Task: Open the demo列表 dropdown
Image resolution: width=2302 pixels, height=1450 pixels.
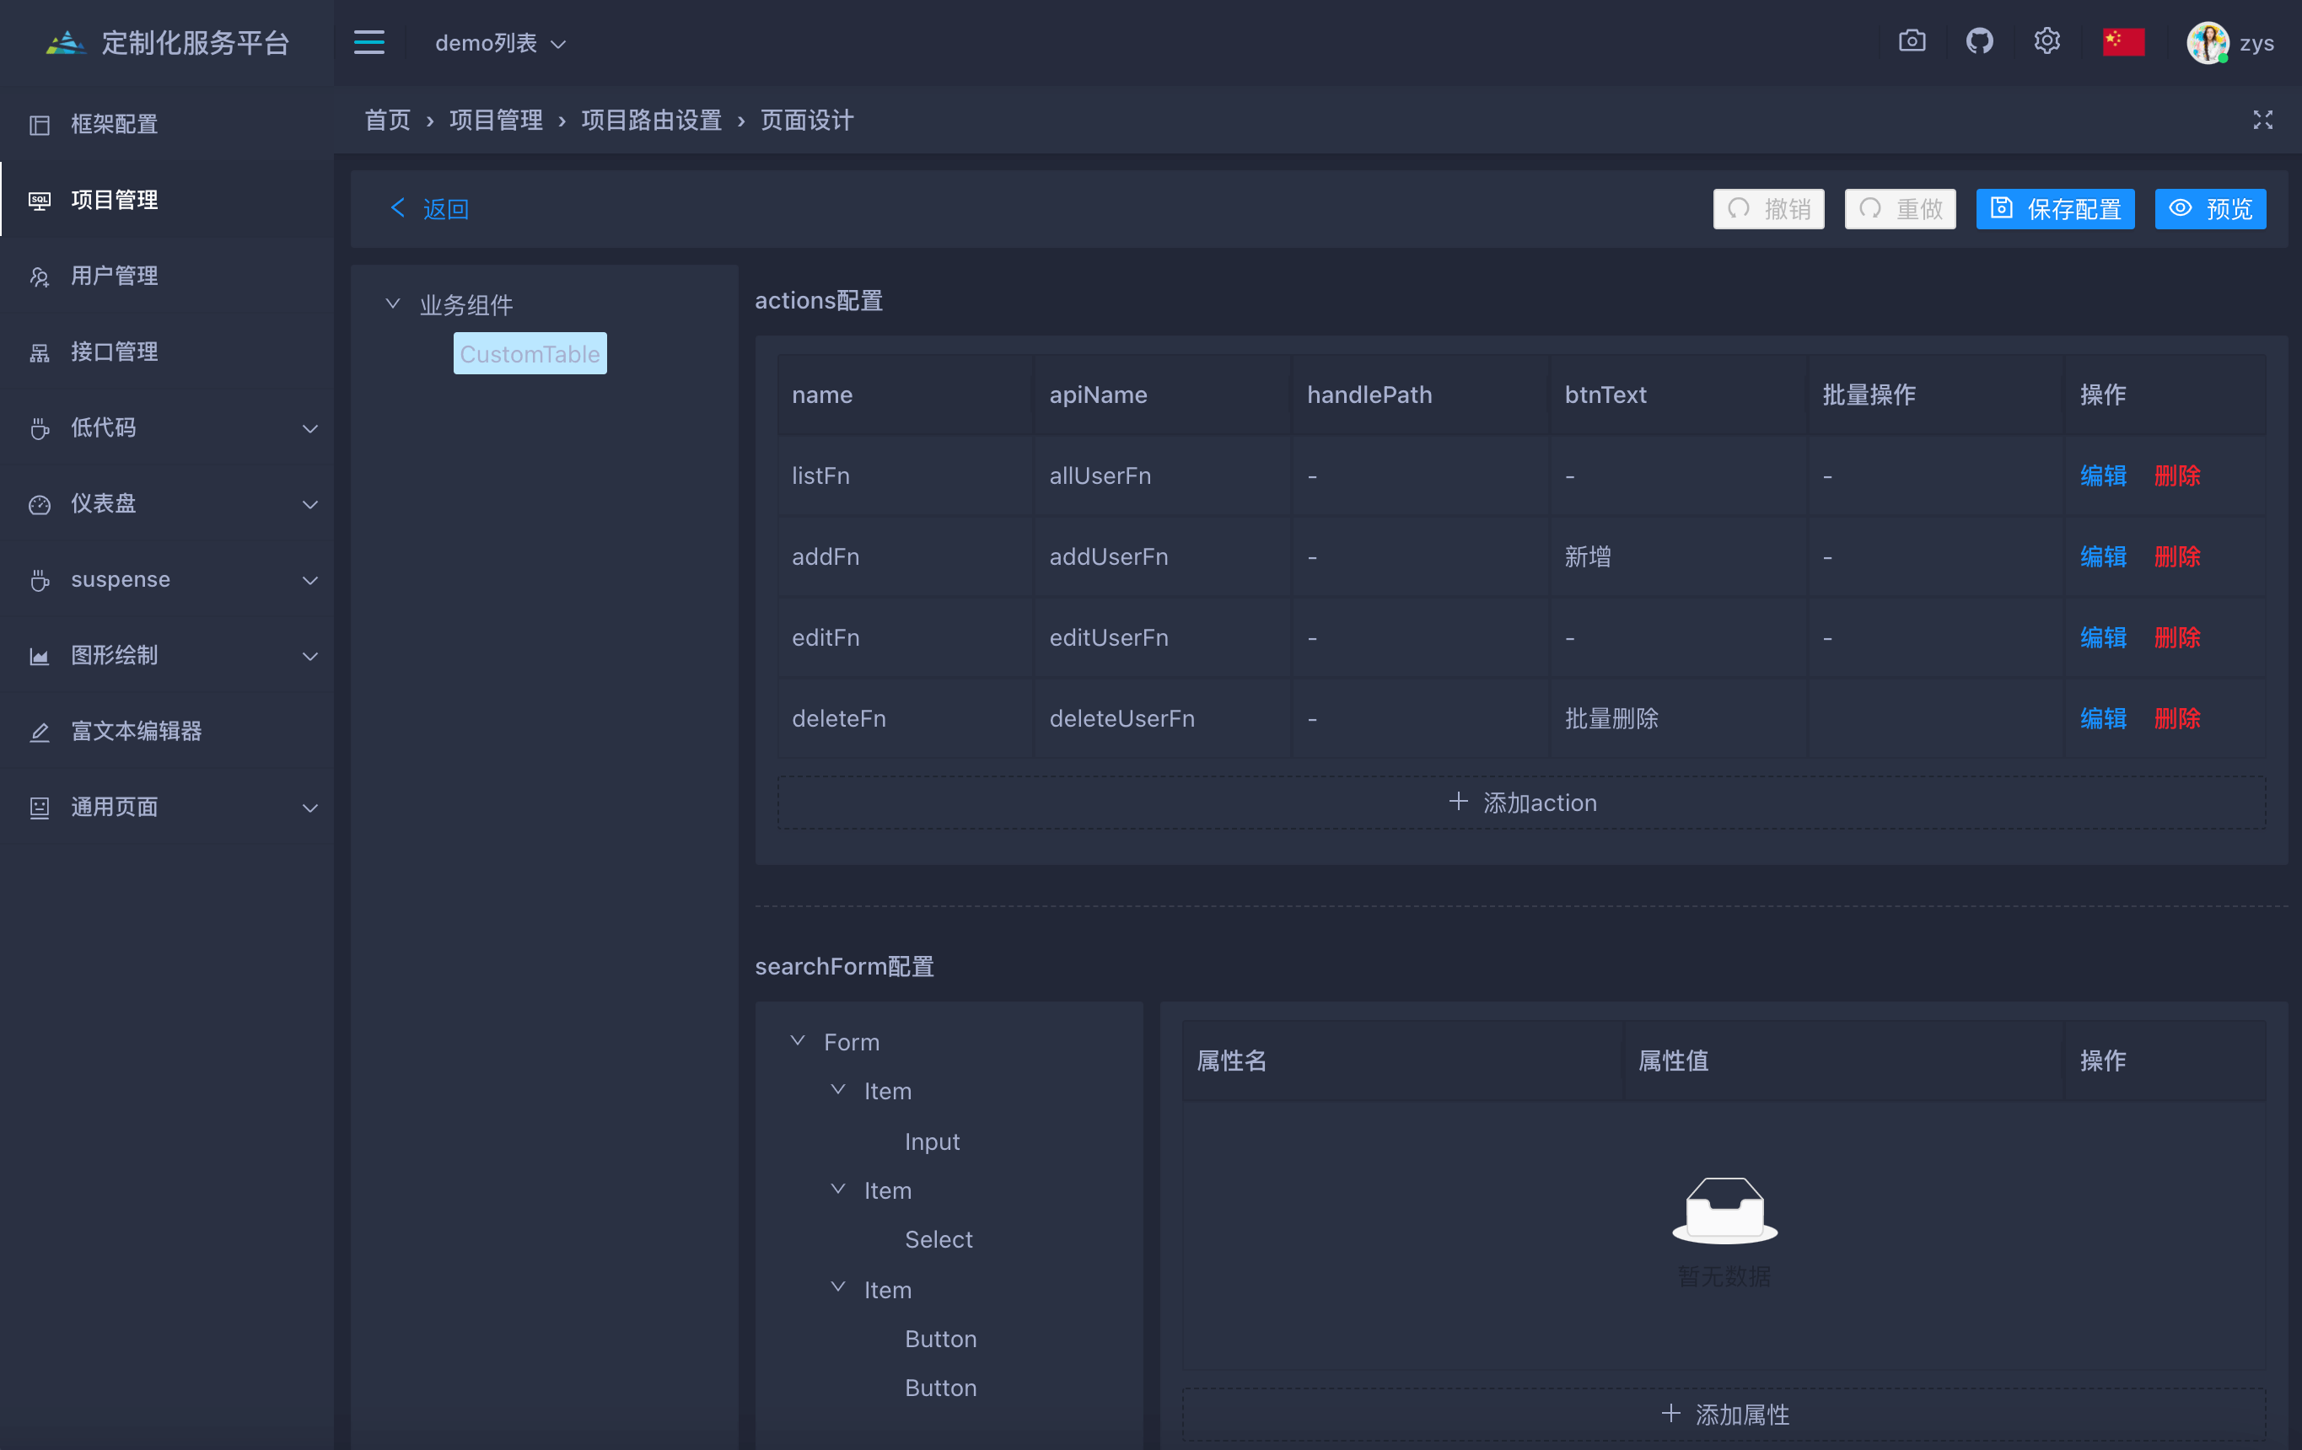Action: [500, 43]
